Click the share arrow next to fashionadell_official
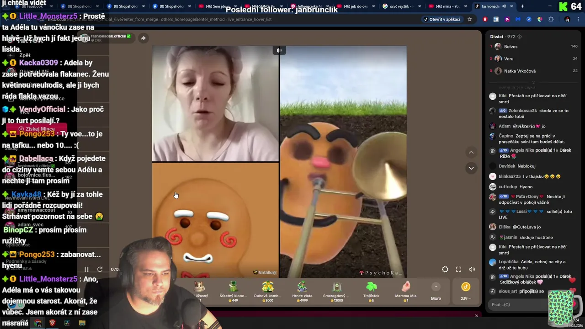The width and height of the screenshot is (585, 329). coord(143,38)
